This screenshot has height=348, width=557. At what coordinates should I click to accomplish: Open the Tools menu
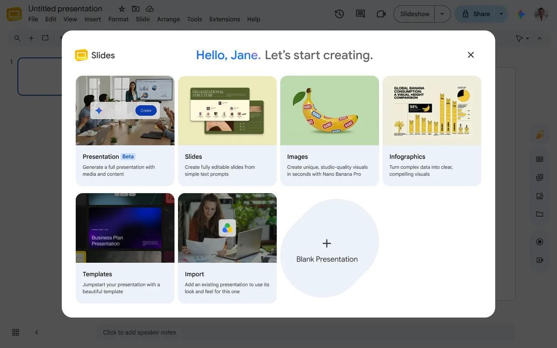[x=195, y=19]
